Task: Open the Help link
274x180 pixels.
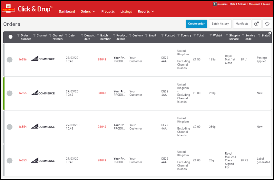Action: pyautogui.click(x=233, y=4)
